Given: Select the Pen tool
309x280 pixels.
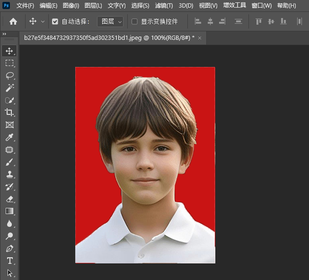Looking at the screenshot, I should (x=9, y=248).
